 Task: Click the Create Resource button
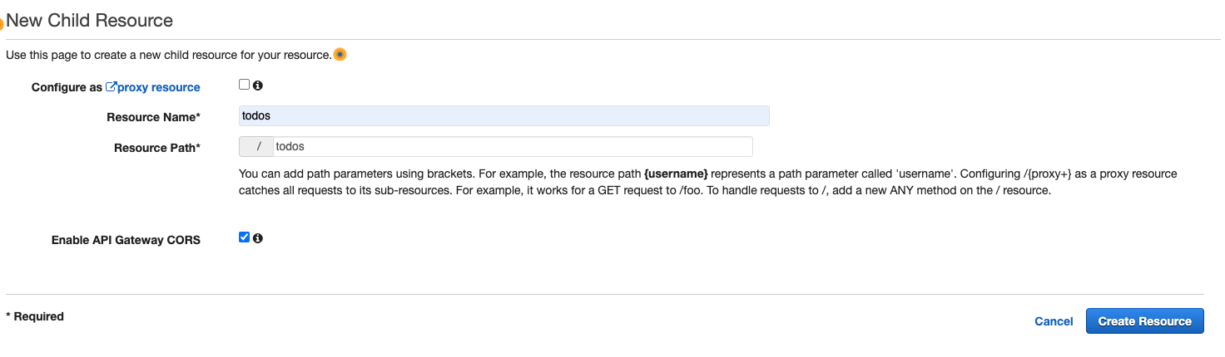(1144, 321)
